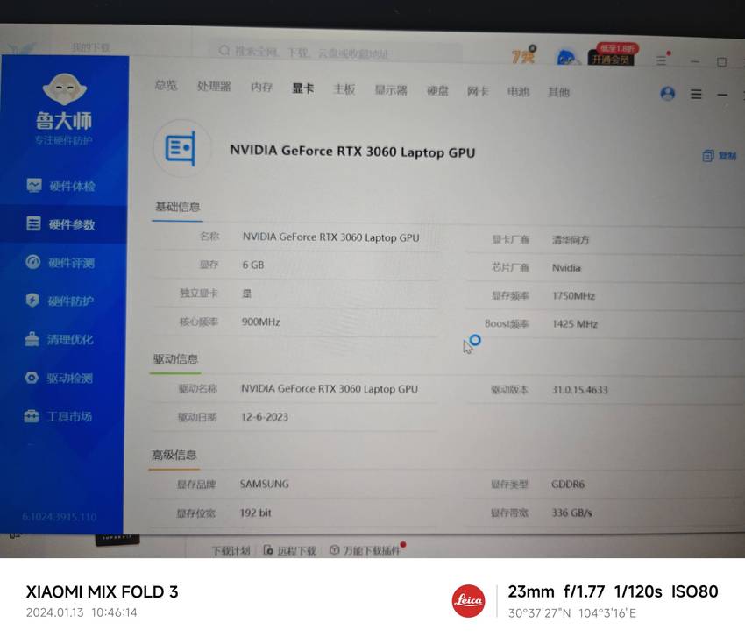The width and height of the screenshot is (745, 644).
Task: Click the GDDR6 memory type value
Action: tap(568, 484)
